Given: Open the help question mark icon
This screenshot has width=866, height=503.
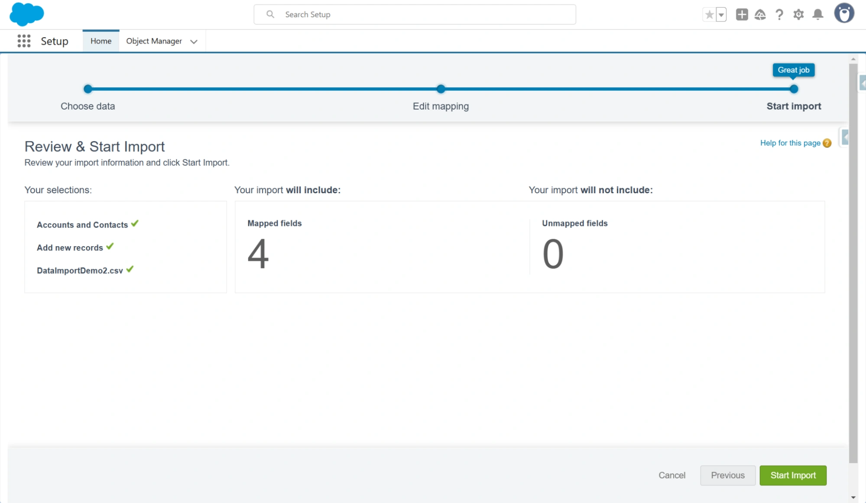Looking at the screenshot, I should (779, 15).
